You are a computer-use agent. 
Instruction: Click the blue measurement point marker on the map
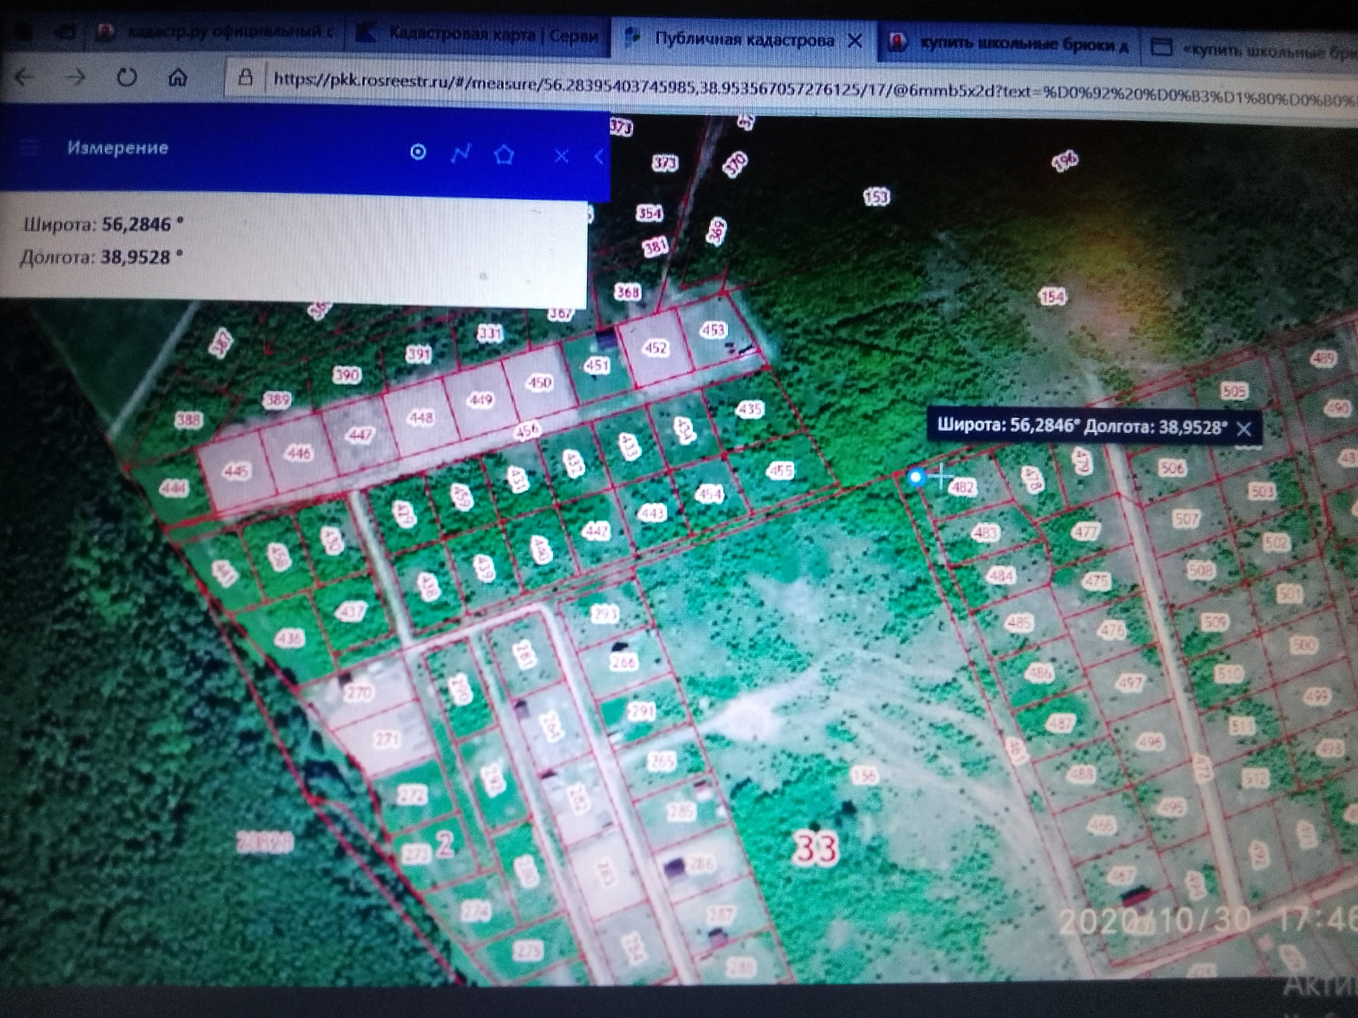(915, 477)
